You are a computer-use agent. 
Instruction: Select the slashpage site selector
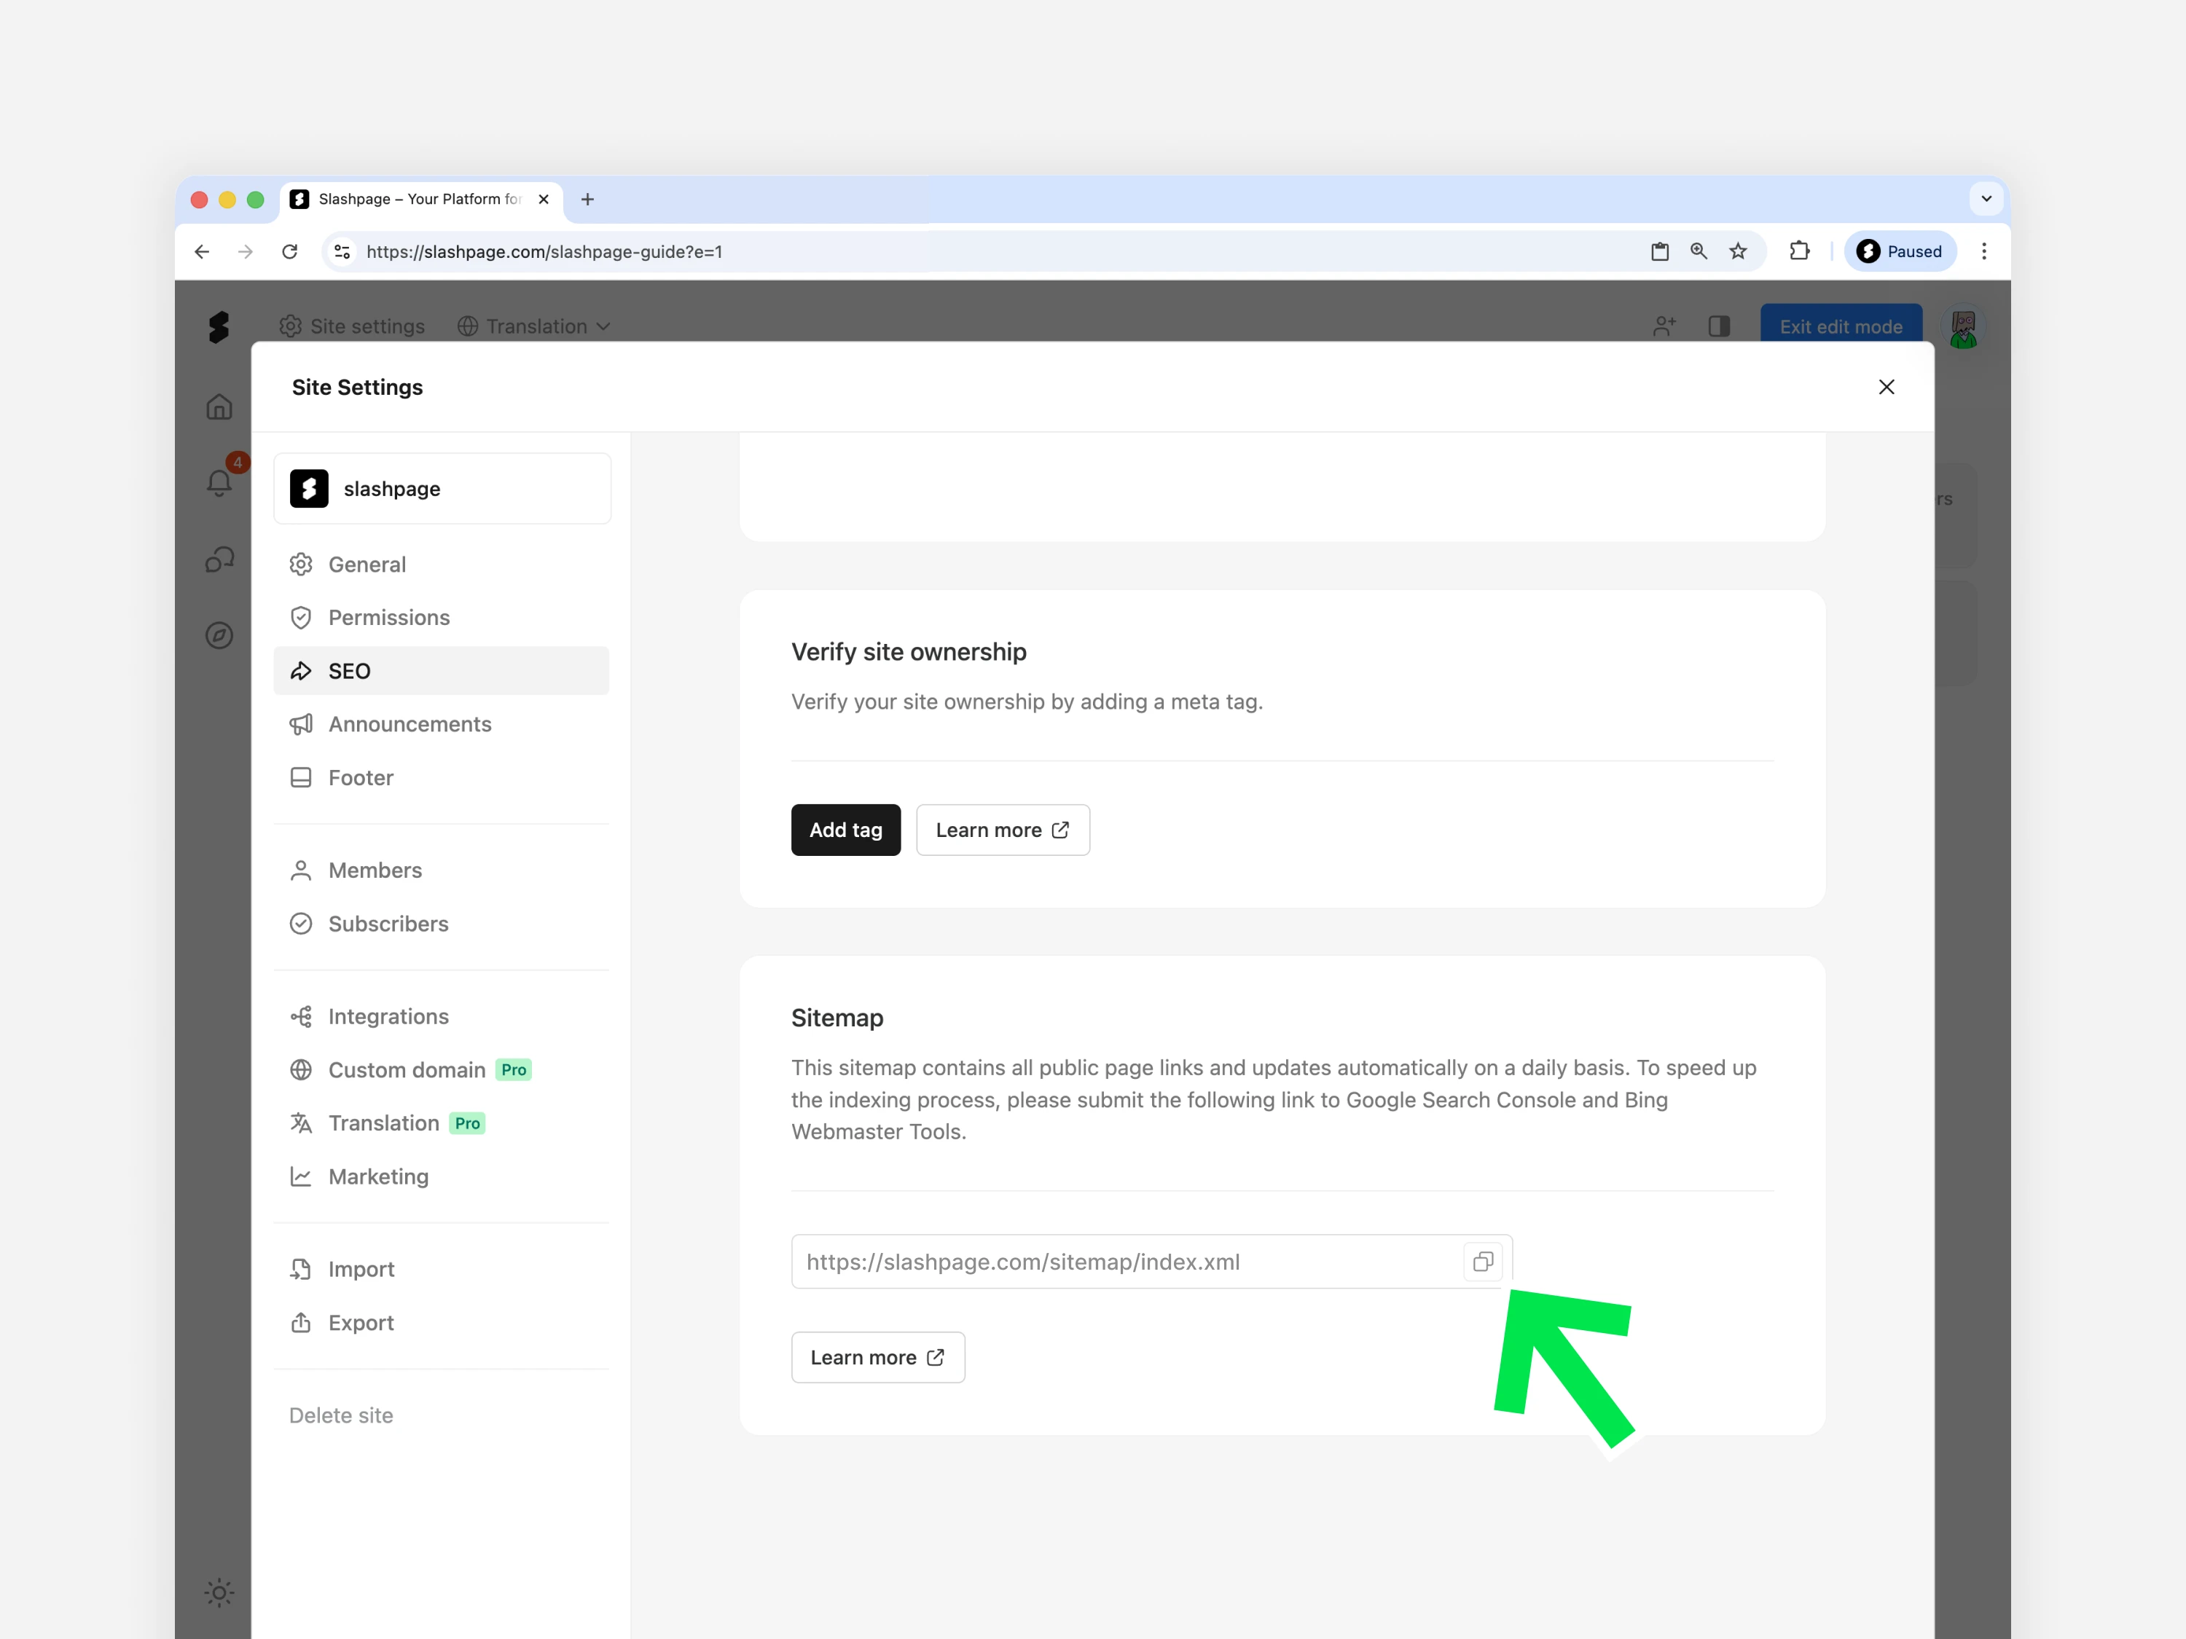click(x=442, y=489)
